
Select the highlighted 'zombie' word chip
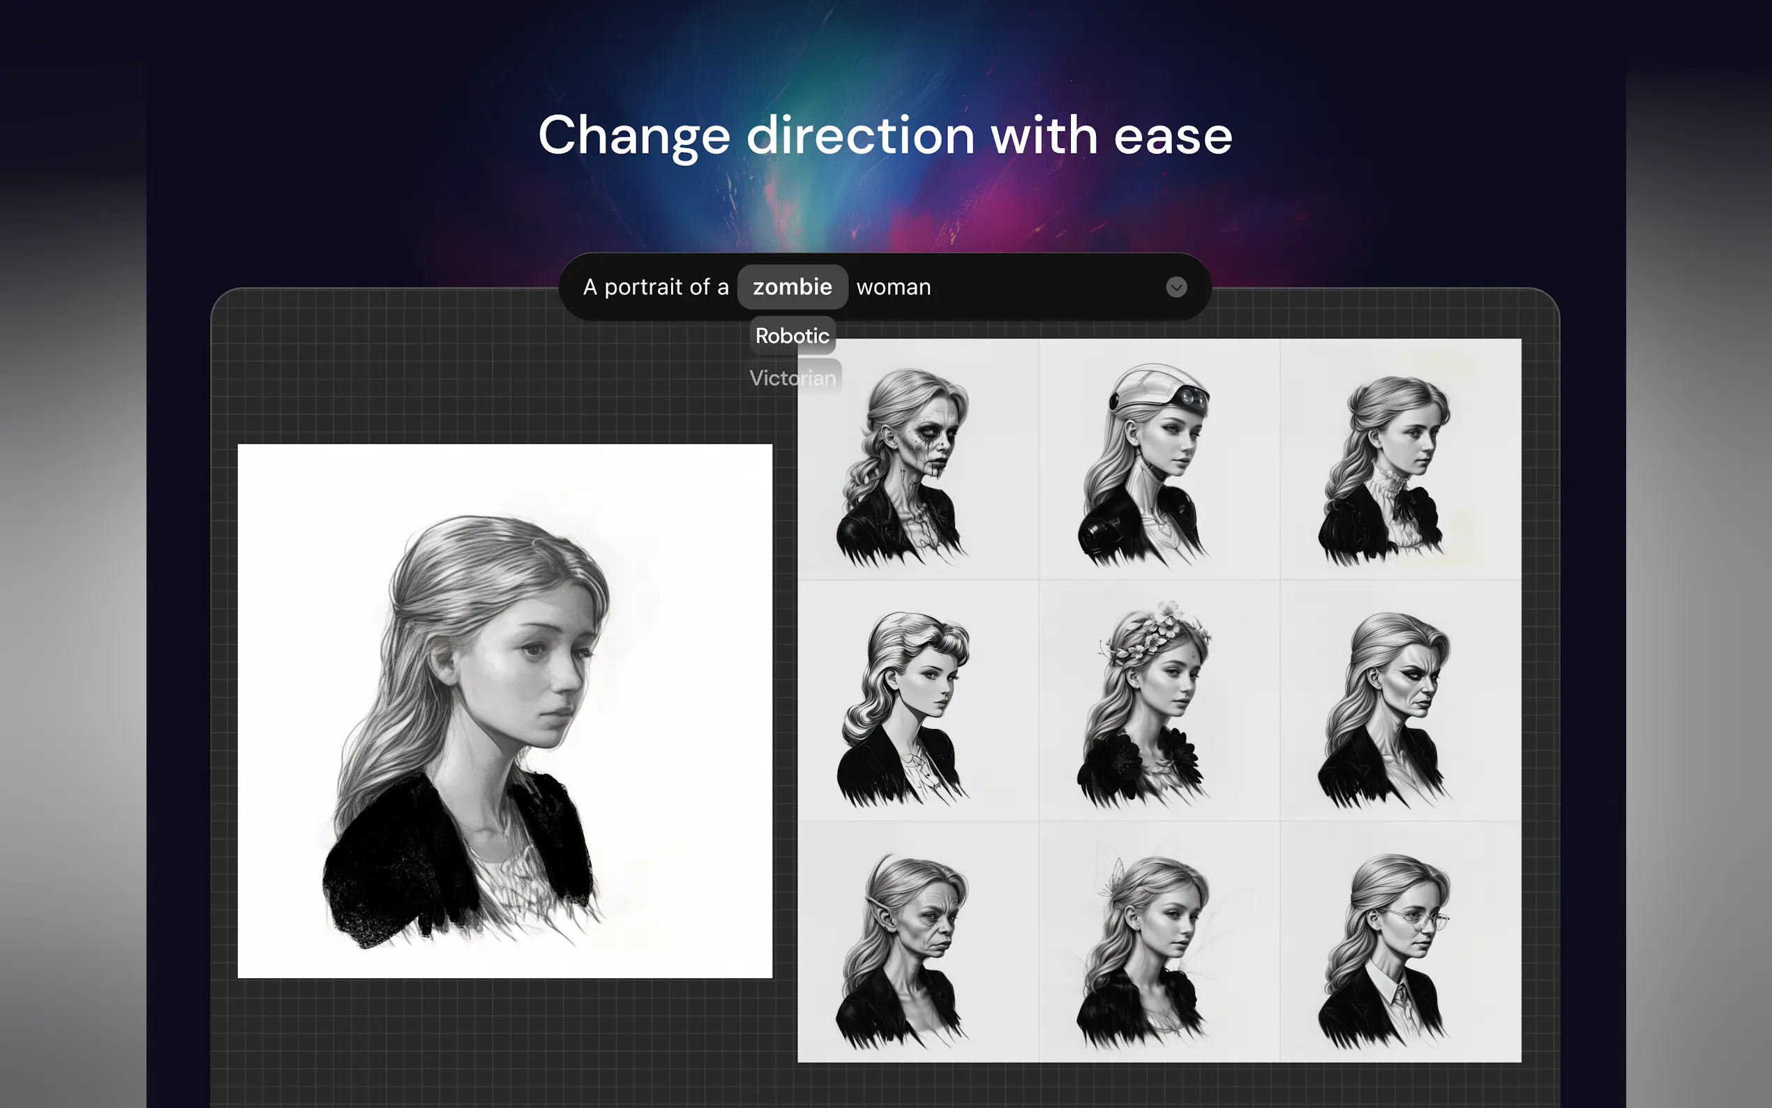pos(792,287)
